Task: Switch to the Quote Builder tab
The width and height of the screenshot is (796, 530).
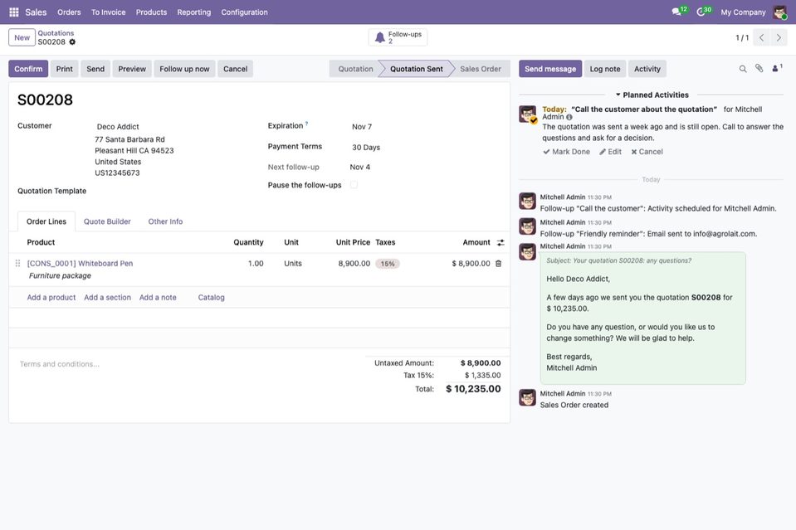Action: coord(107,221)
